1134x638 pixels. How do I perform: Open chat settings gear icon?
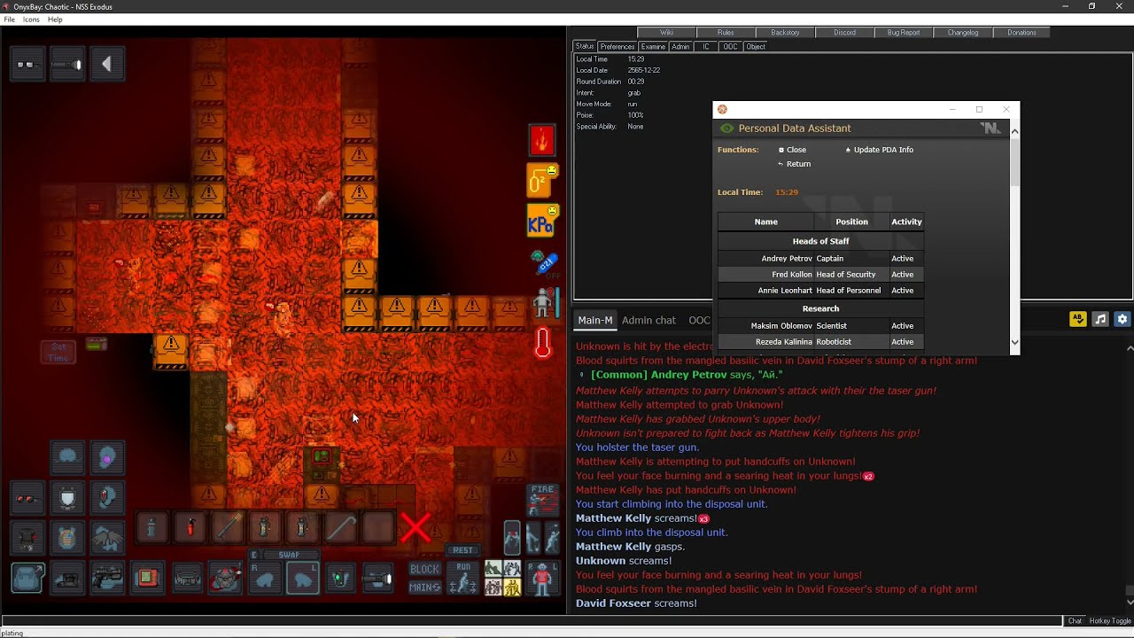point(1122,319)
